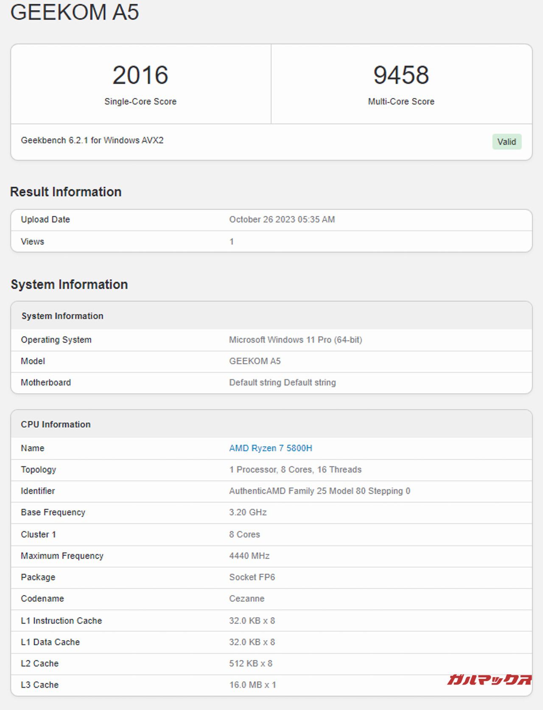543x710 pixels.
Task: Click the System Information table header
Action: 62,316
